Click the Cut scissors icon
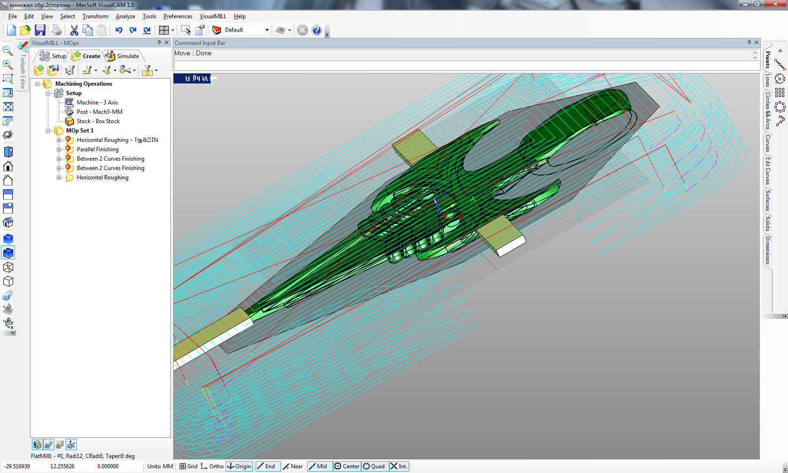788x473 pixels. (x=74, y=30)
